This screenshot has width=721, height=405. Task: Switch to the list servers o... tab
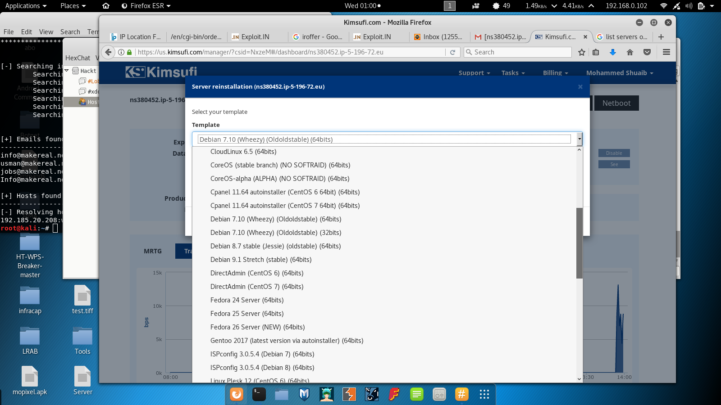coord(622,37)
